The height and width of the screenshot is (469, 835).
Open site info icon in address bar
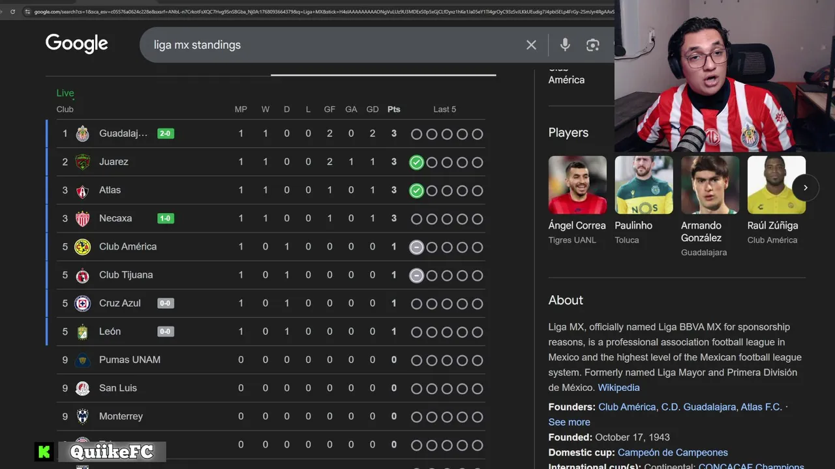27,11
